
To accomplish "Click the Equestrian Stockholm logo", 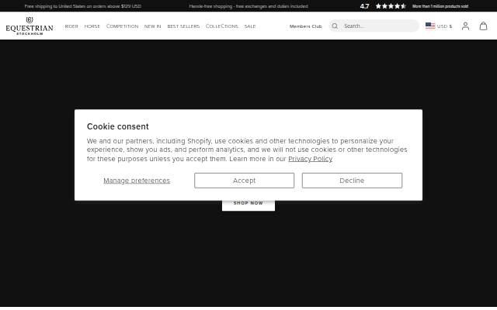I will click(x=30, y=26).
